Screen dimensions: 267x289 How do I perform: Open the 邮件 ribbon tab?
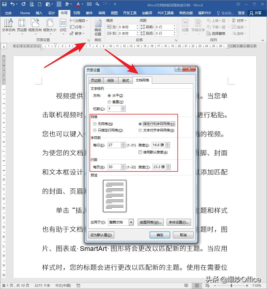89,13
